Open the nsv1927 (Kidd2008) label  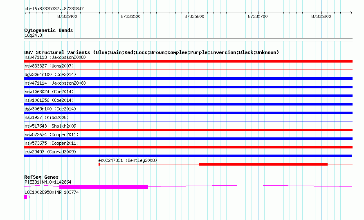47,117
